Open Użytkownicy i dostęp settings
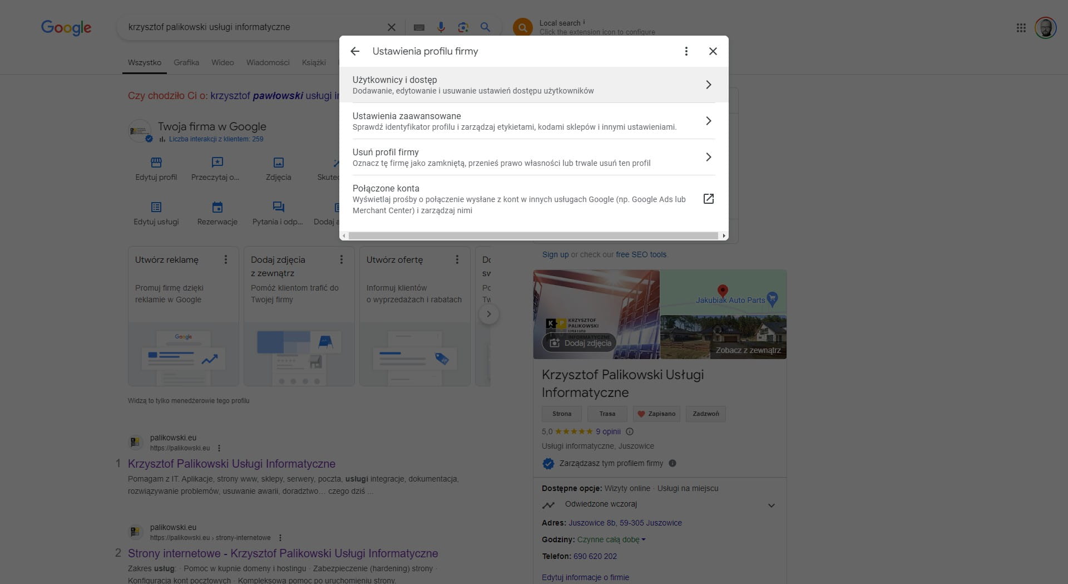Image resolution: width=1068 pixels, height=584 pixels. click(x=533, y=85)
